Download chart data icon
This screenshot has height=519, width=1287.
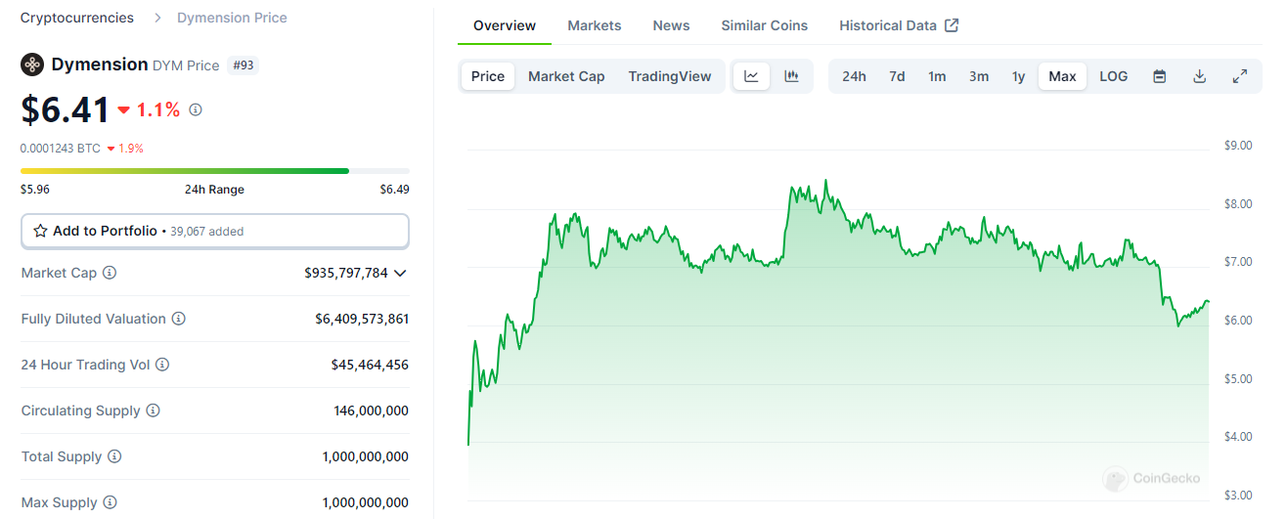[x=1199, y=76]
